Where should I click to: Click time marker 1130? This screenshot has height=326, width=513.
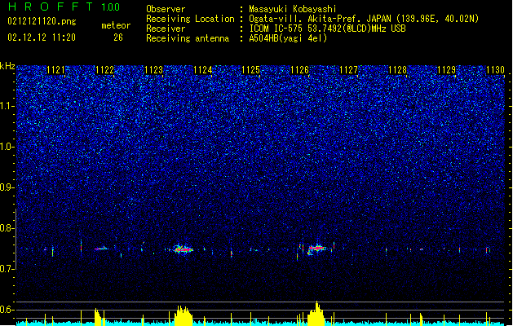(x=495, y=70)
